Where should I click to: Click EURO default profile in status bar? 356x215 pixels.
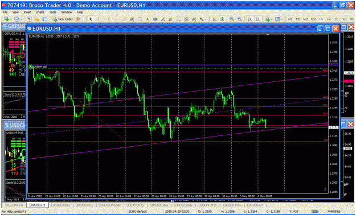tap(137, 212)
